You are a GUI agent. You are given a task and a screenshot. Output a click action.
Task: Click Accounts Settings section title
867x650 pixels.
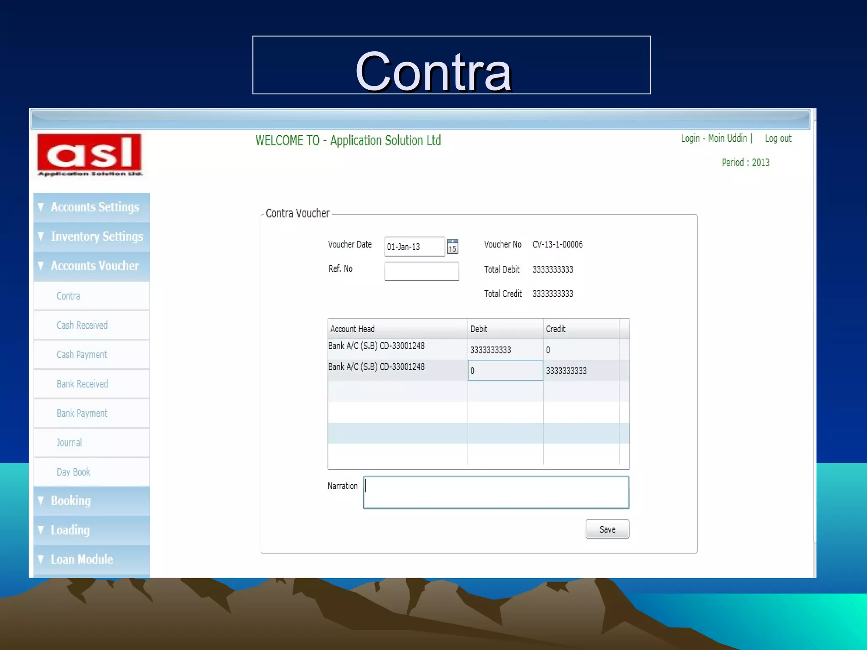pyautogui.click(x=95, y=207)
